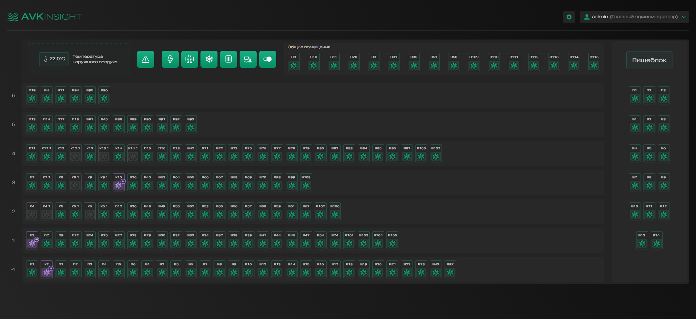This screenshot has width=696, height=319.
Task: Open inactive unit К12.1 on floor 4
Action: (x=75, y=153)
